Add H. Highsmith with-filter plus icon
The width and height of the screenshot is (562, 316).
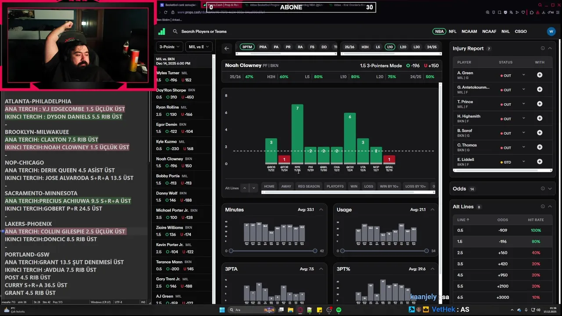540,118
